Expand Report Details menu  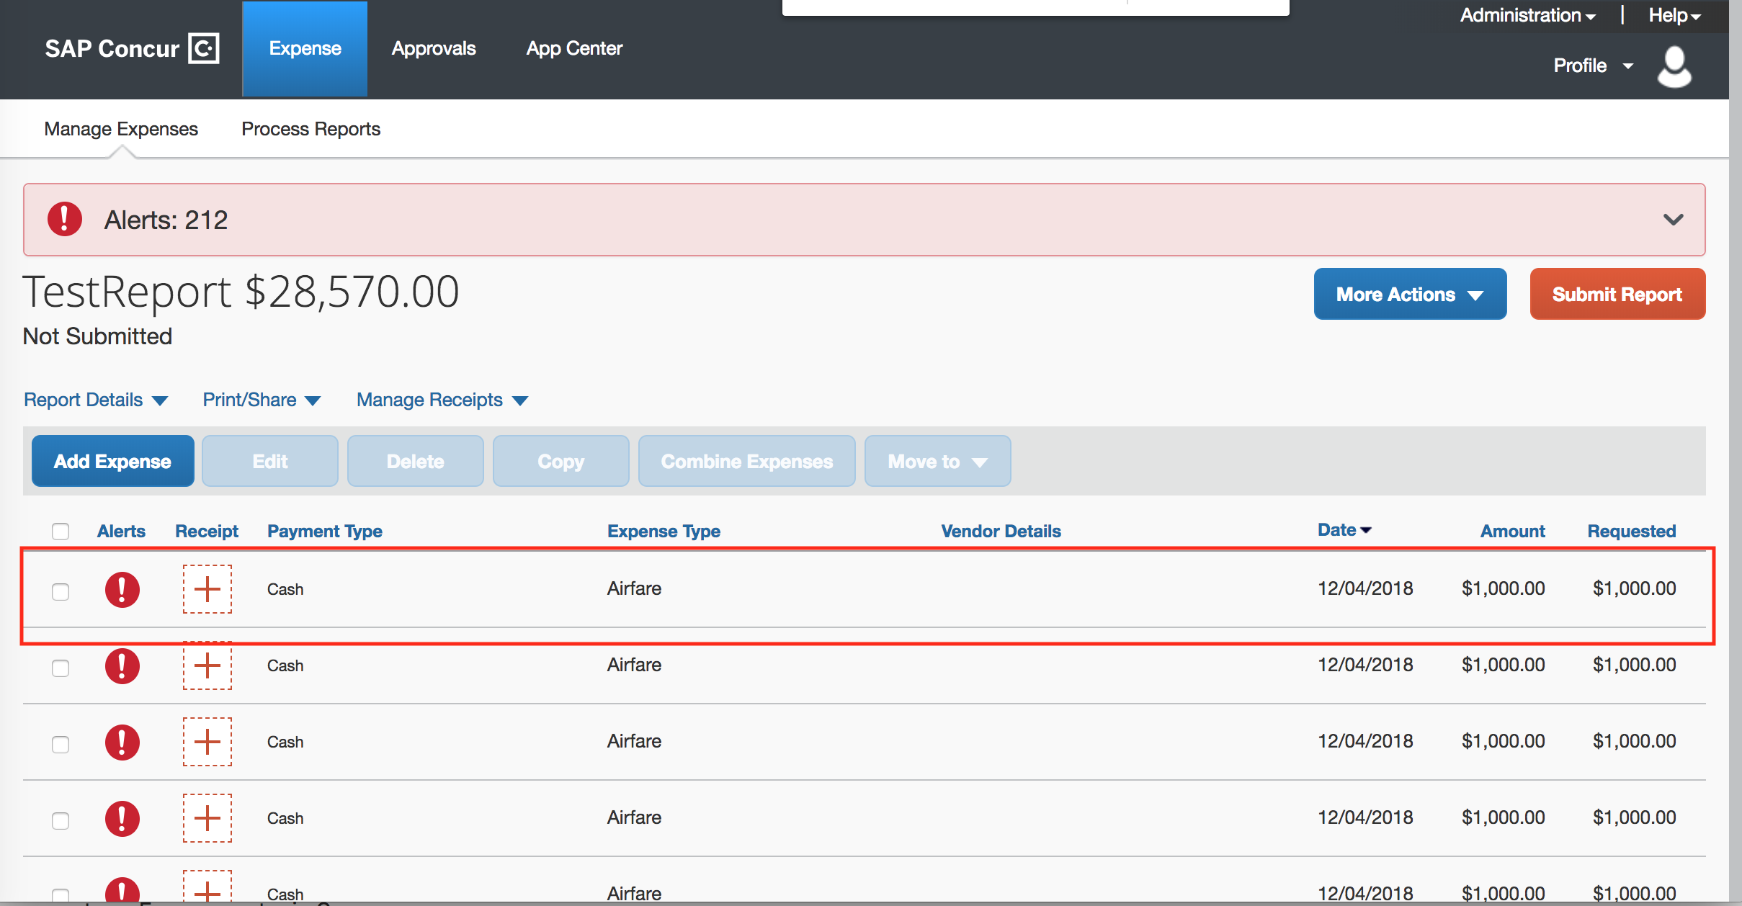[x=96, y=400]
